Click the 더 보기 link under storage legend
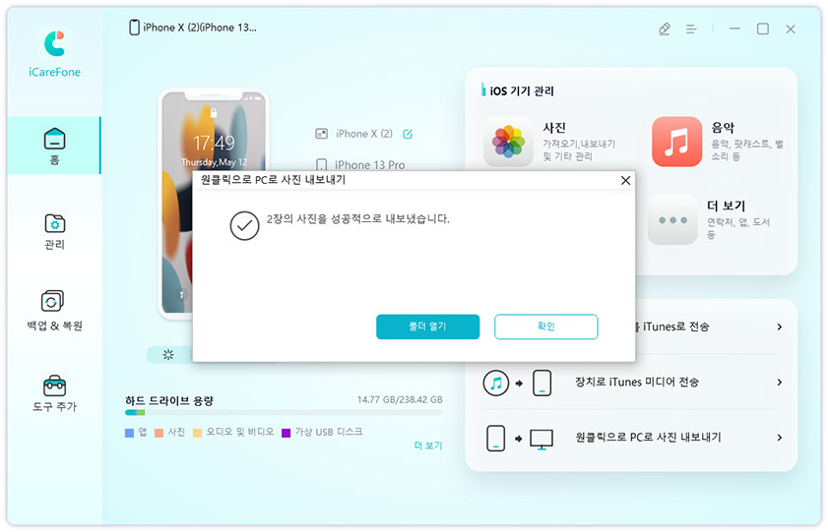828x532 pixels. (x=427, y=445)
